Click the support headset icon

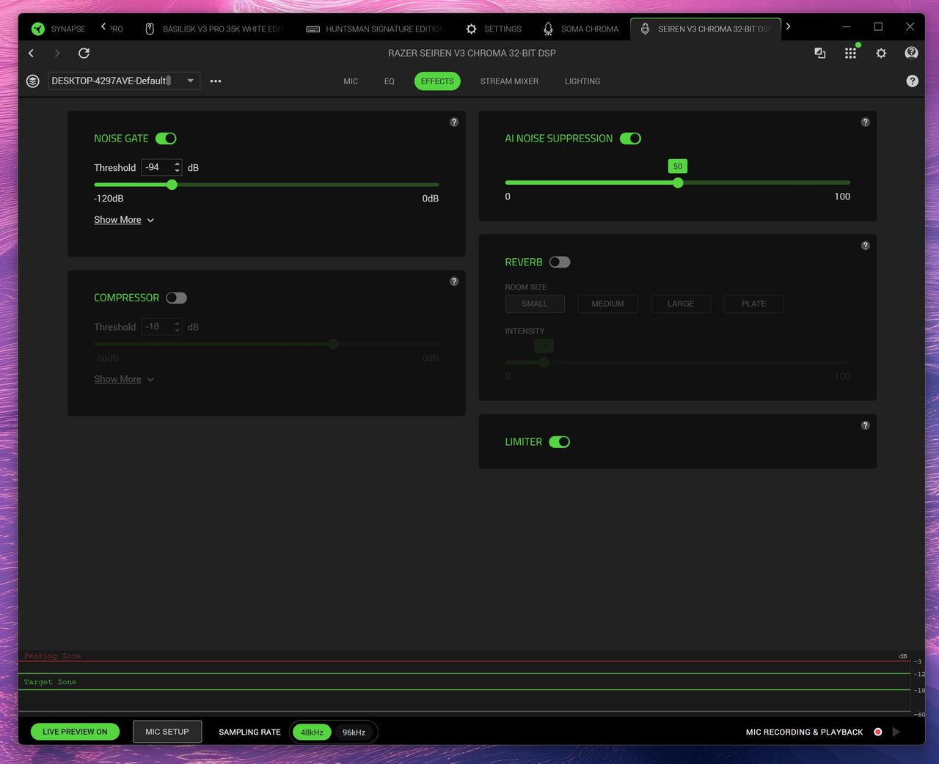pos(911,53)
